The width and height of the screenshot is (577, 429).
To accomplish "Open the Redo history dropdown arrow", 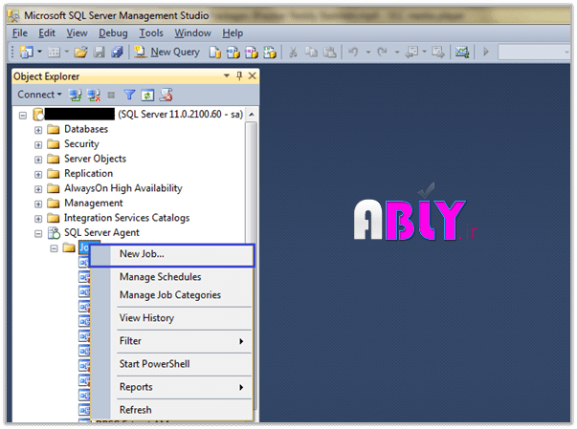I will tap(397, 53).
